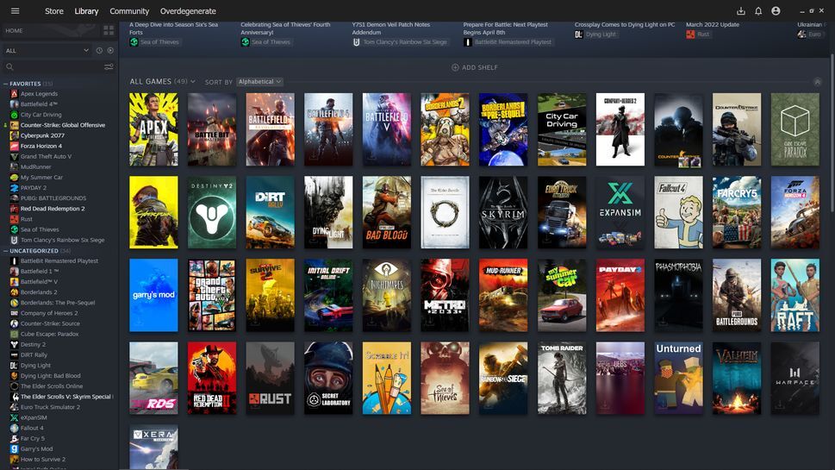
Task: Select Red Dead Redemption 2 in sidebar
Action: point(53,209)
